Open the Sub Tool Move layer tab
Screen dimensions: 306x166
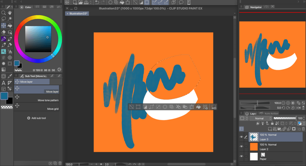33,76
